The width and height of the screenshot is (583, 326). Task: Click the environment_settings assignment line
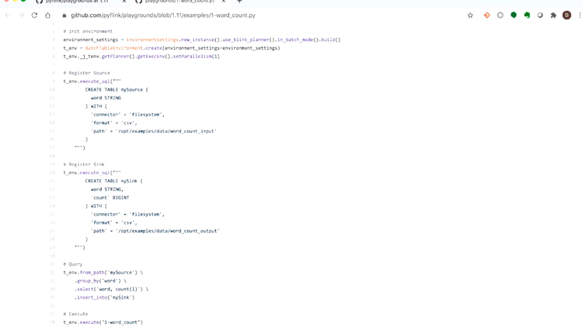(x=202, y=40)
